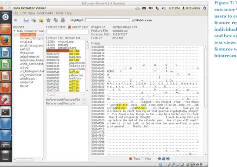Open the Terminal launcher icon
237x167 pixels.
(x=6, y=112)
